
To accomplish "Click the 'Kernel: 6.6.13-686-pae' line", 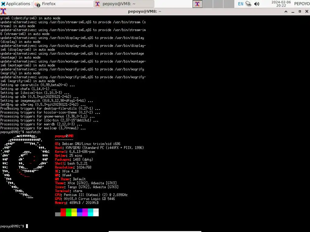I will pos(75,152).
